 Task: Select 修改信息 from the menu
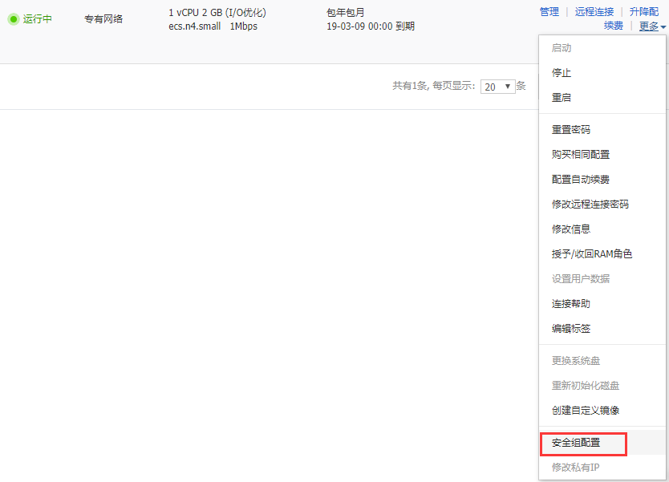click(571, 229)
